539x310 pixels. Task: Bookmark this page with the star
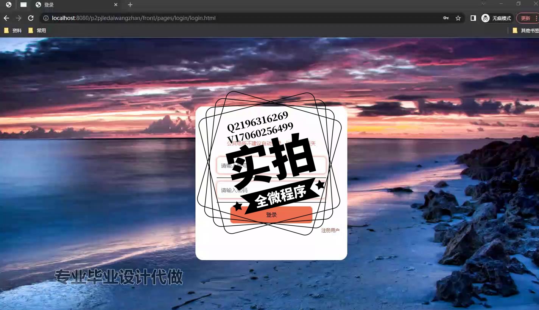point(458,18)
